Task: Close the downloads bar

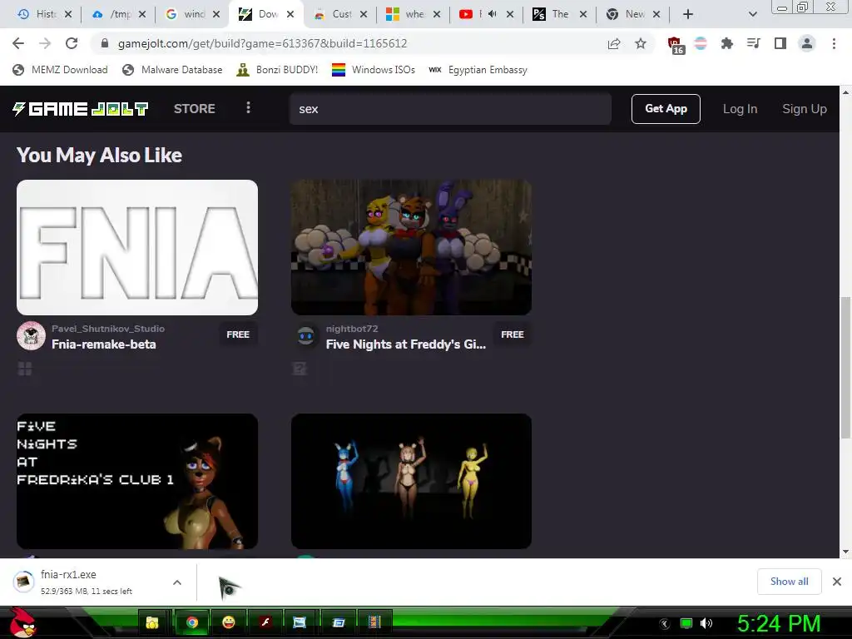Action: [x=837, y=582]
